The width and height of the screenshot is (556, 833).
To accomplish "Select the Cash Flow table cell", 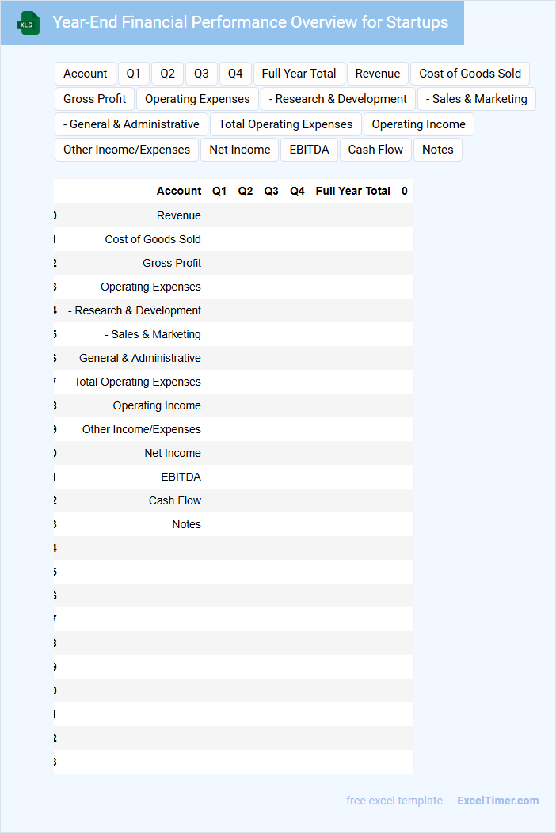I will (x=175, y=500).
